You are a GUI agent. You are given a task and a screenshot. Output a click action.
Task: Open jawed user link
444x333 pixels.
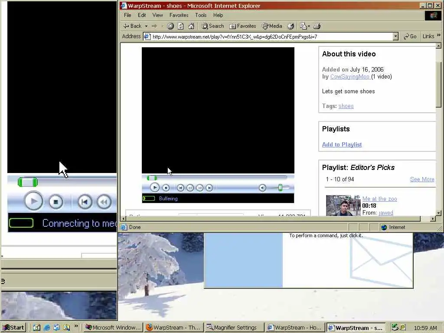point(385,212)
